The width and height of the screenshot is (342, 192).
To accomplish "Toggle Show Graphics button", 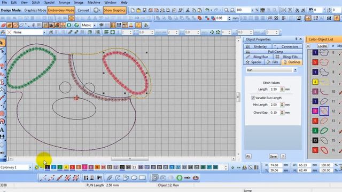I will [115, 10].
